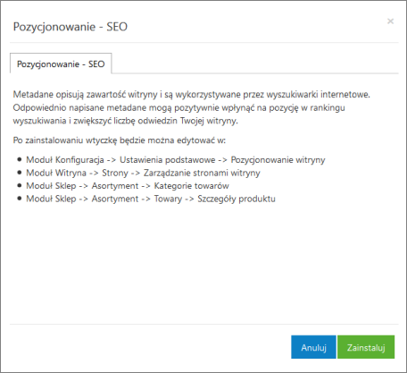
Task: Click the sentence starting Po zainstalowaniu wtyczkę
Action: pyautogui.click(x=120, y=140)
